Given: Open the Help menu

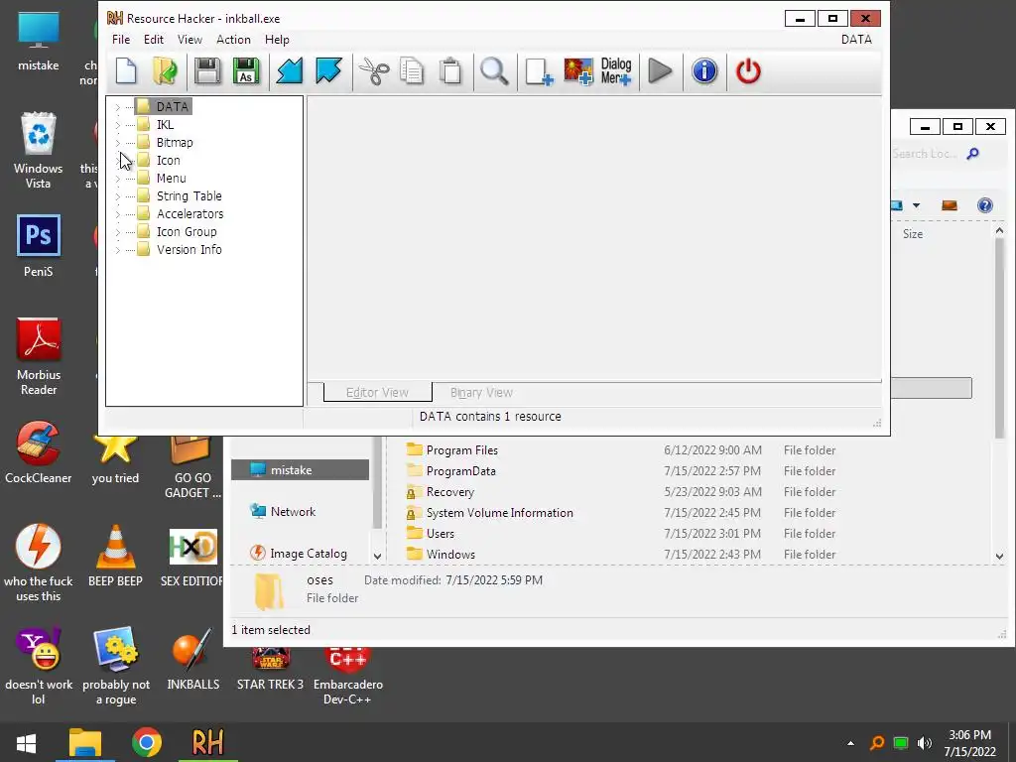Looking at the screenshot, I should [x=277, y=40].
